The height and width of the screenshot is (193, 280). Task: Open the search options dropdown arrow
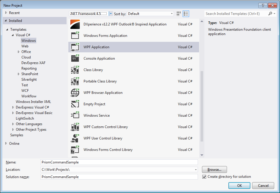(274, 13)
